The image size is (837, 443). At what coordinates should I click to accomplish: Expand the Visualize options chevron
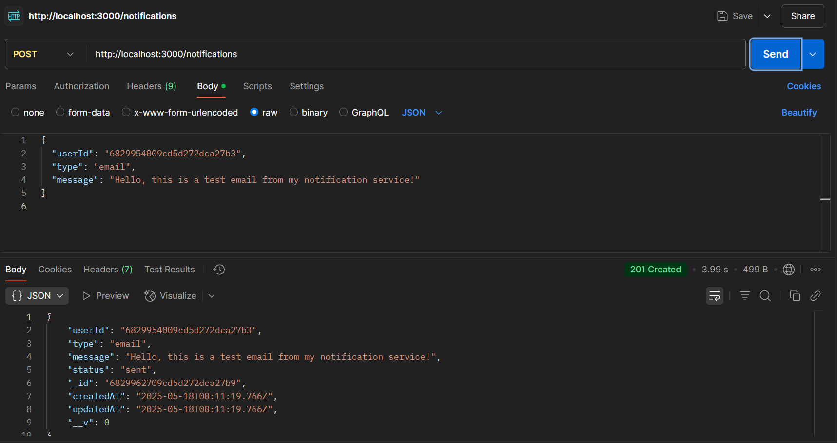pos(212,296)
